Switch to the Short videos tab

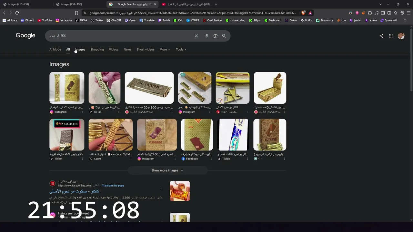[x=146, y=49]
